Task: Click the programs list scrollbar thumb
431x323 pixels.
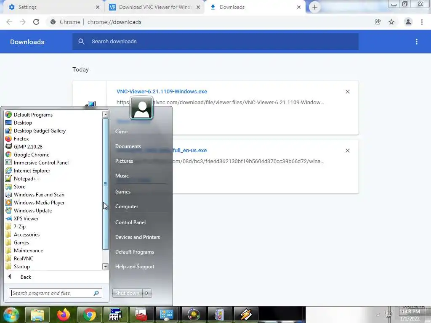Action: (x=105, y=184)
